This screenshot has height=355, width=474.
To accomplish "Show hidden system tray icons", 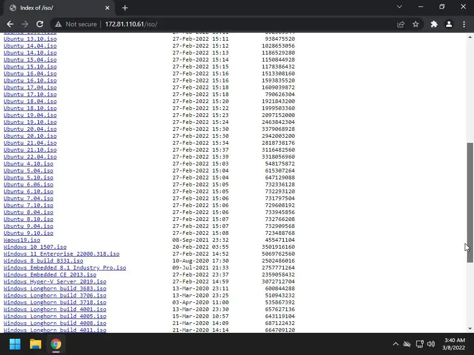I will tap(395, 344).
